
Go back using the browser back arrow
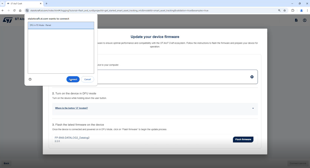[x=3, y=11]
